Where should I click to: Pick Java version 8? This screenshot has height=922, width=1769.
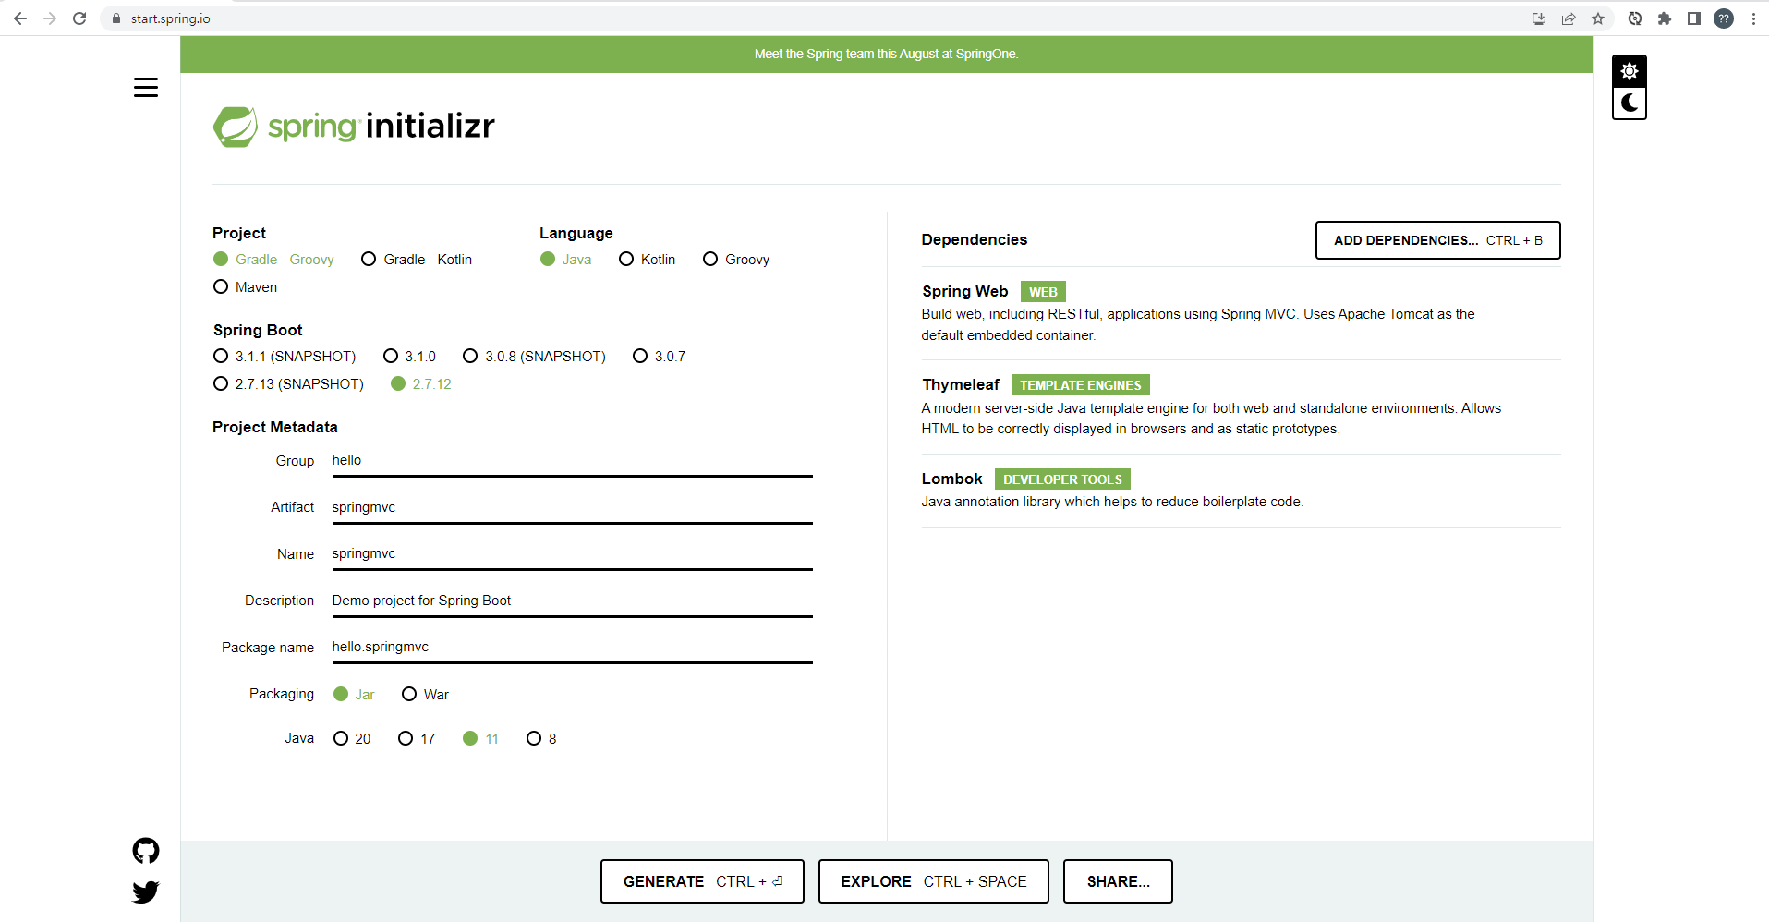pyautogui.click(x=541, y=739)
